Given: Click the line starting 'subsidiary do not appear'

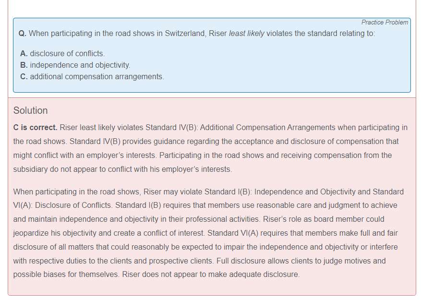Looking at the screenshot, I should 122,169.
